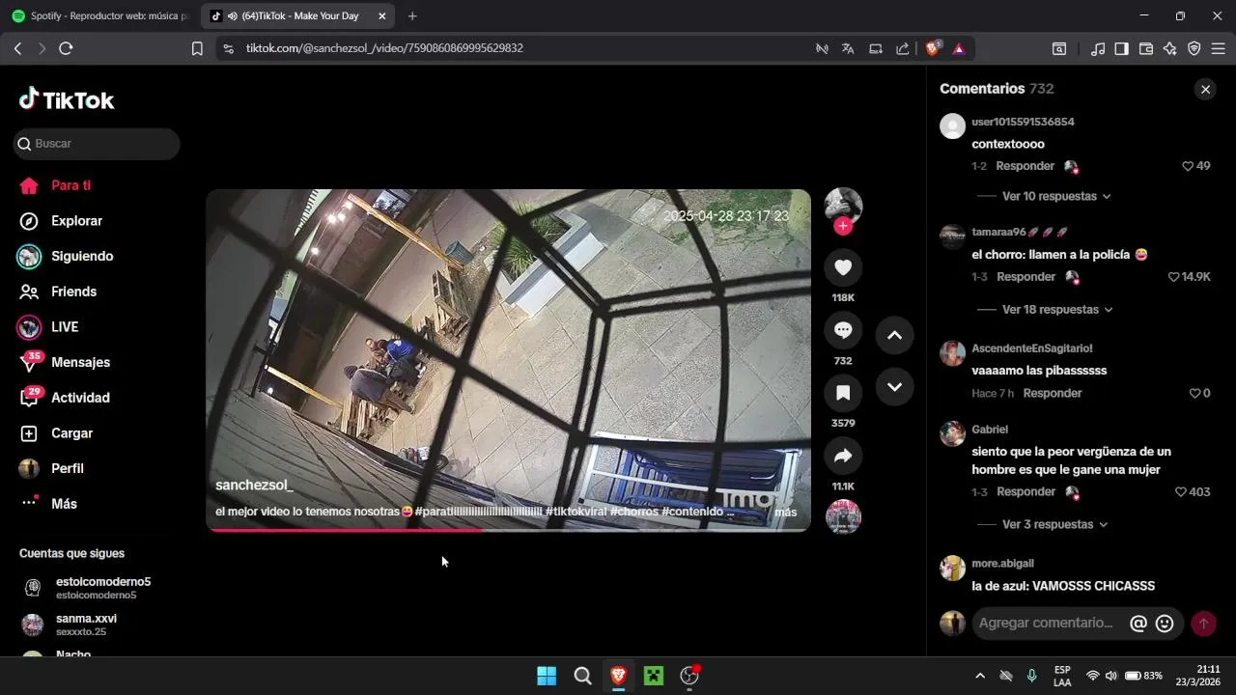
Task: Open Brave Rewards triangle icon
Action: click(959, 48)
